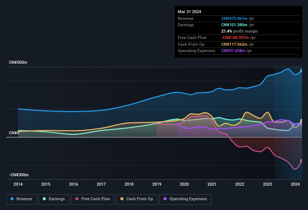Screen dimensions: 308x210
Task: Click the pink Free Cash Flow endpoint marker
Action: [x=302, y=161]
